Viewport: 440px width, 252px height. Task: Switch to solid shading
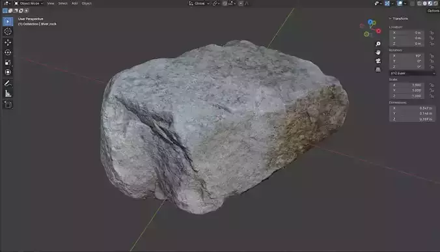(x=425, y=3)
